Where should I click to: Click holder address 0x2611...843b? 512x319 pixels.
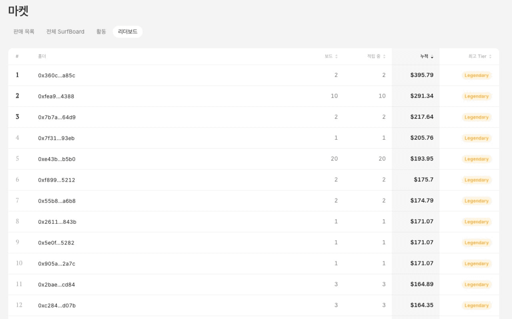click(57, 222)
